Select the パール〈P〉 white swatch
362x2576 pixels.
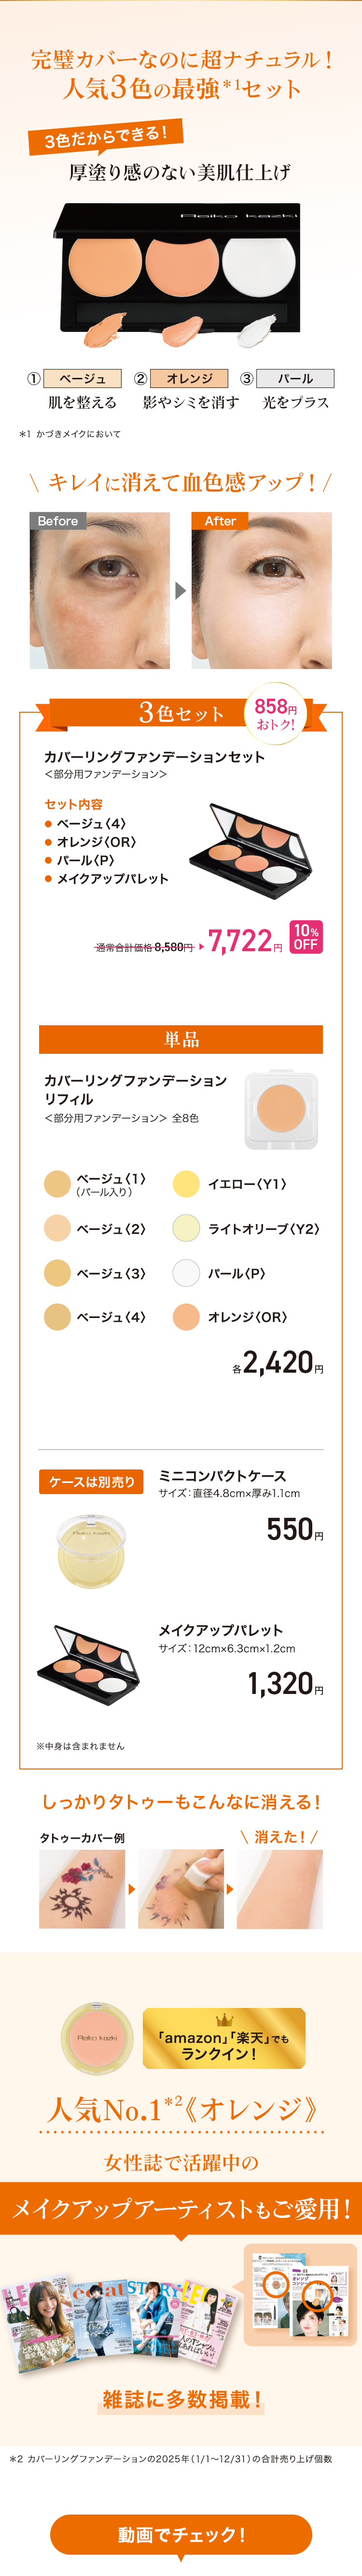coord(186,1272)
